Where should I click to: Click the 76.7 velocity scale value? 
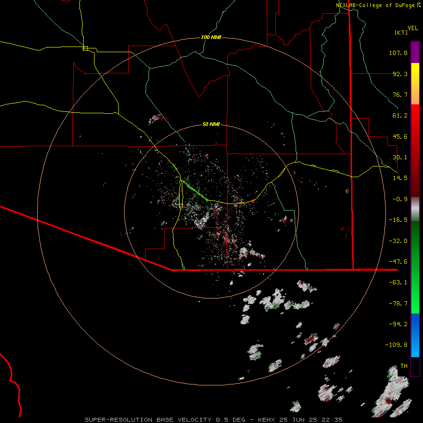point(400,94)
